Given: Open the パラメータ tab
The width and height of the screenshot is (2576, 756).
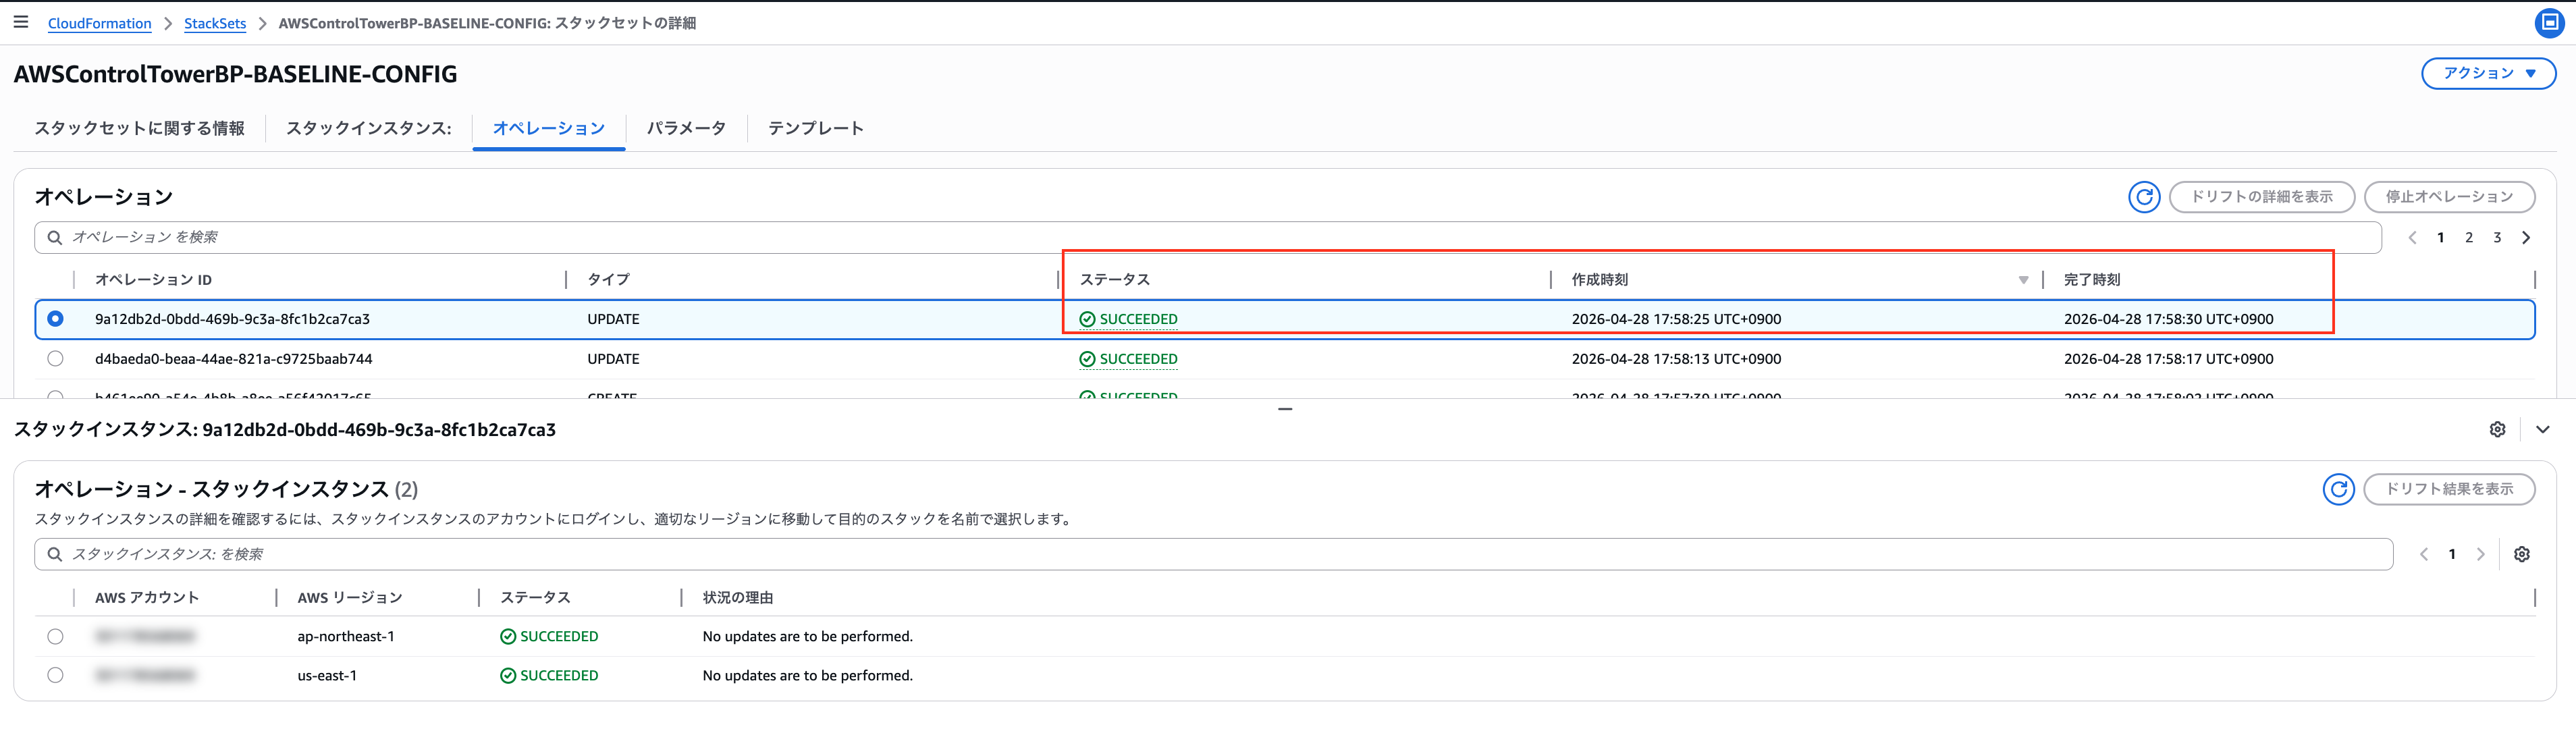Looking at the screenshot, I should point(686,128).
